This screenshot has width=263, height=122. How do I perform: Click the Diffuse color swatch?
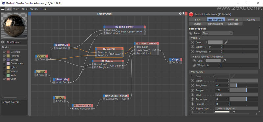click(x=215, y=42)
